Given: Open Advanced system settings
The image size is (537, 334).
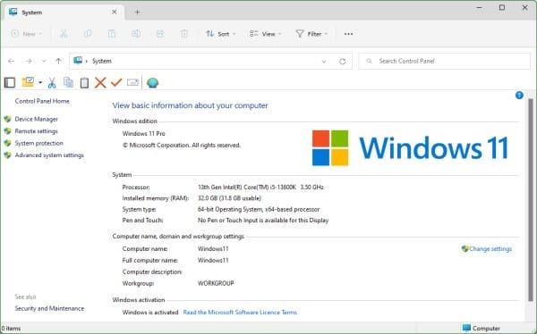Looking at the screenshot, I should 49,154.
